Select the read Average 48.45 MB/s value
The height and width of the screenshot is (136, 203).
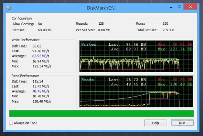41,91
